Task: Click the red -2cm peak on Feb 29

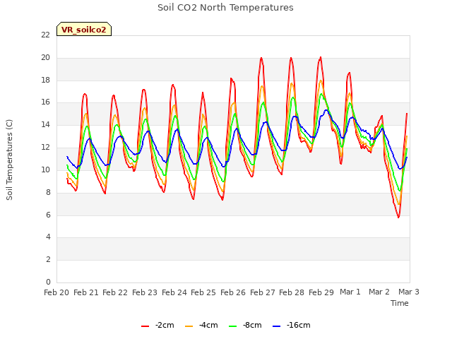Action: coord(321,58)
